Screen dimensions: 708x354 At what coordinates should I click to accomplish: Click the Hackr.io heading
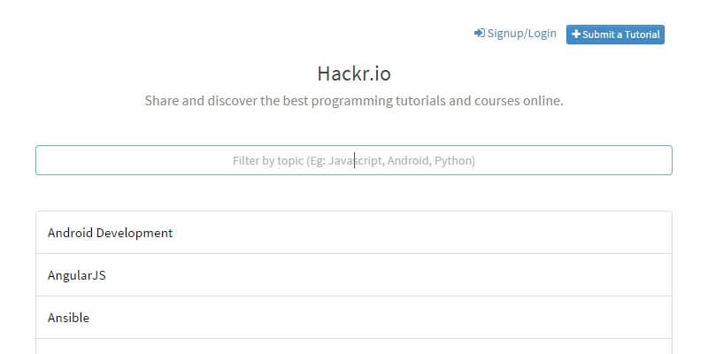pos(354,73)
